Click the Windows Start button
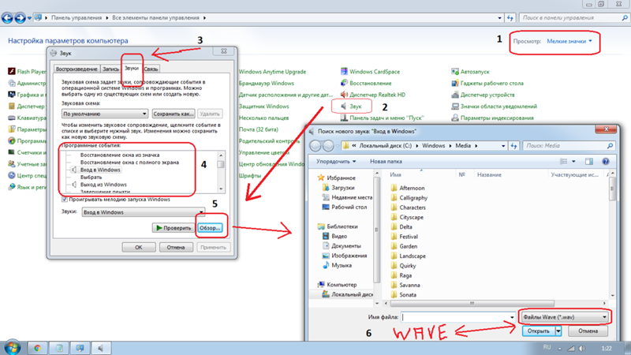631x355 pixels. [x=13, y=347]
